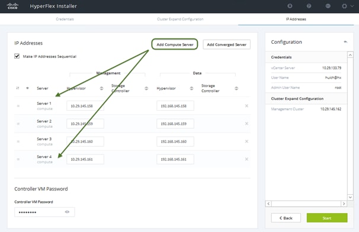Click the Cisco logo in header
359x232 pixels.
[12, 6]
